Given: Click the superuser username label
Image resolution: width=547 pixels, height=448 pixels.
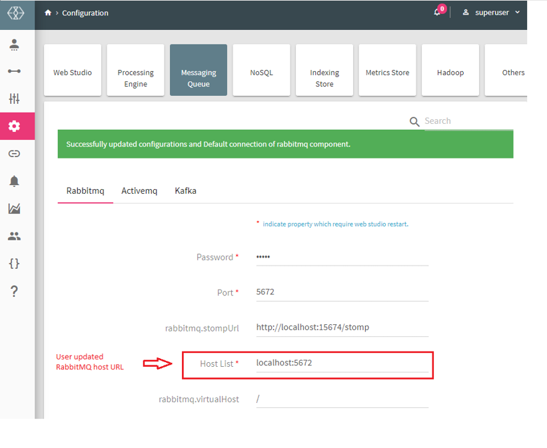Looking at the screenshot, I should click(x=492, y=13).
